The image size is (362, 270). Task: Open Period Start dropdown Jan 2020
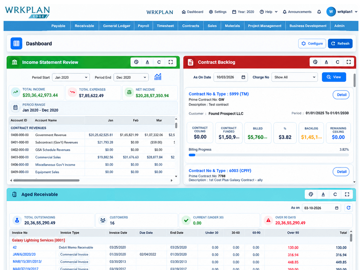point(71,77)
